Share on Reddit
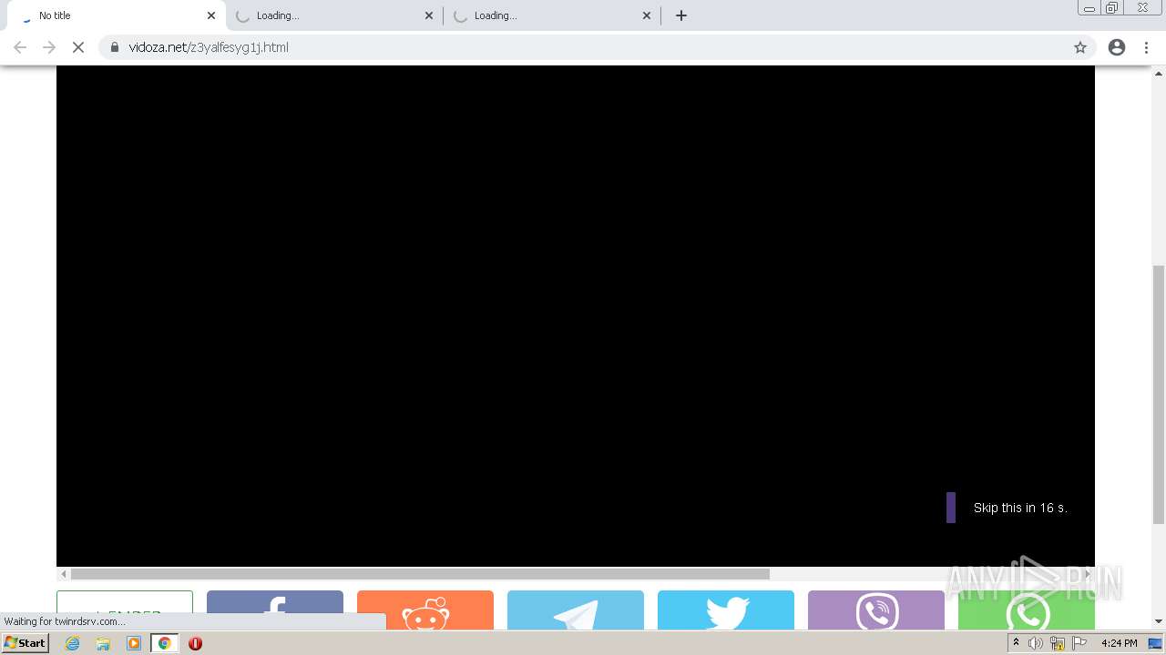This screenshot has width=1166, height=655. (x=425, y=610)
